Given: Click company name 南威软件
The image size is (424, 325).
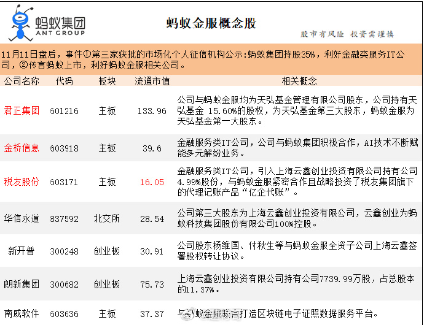Looking at the screenshot, I should (x=22, y=314).
